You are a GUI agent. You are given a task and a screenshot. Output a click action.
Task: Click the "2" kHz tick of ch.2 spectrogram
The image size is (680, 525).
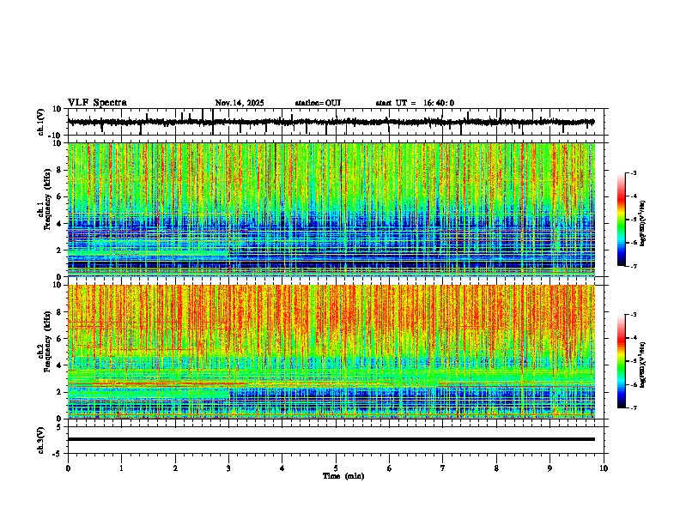60,392
